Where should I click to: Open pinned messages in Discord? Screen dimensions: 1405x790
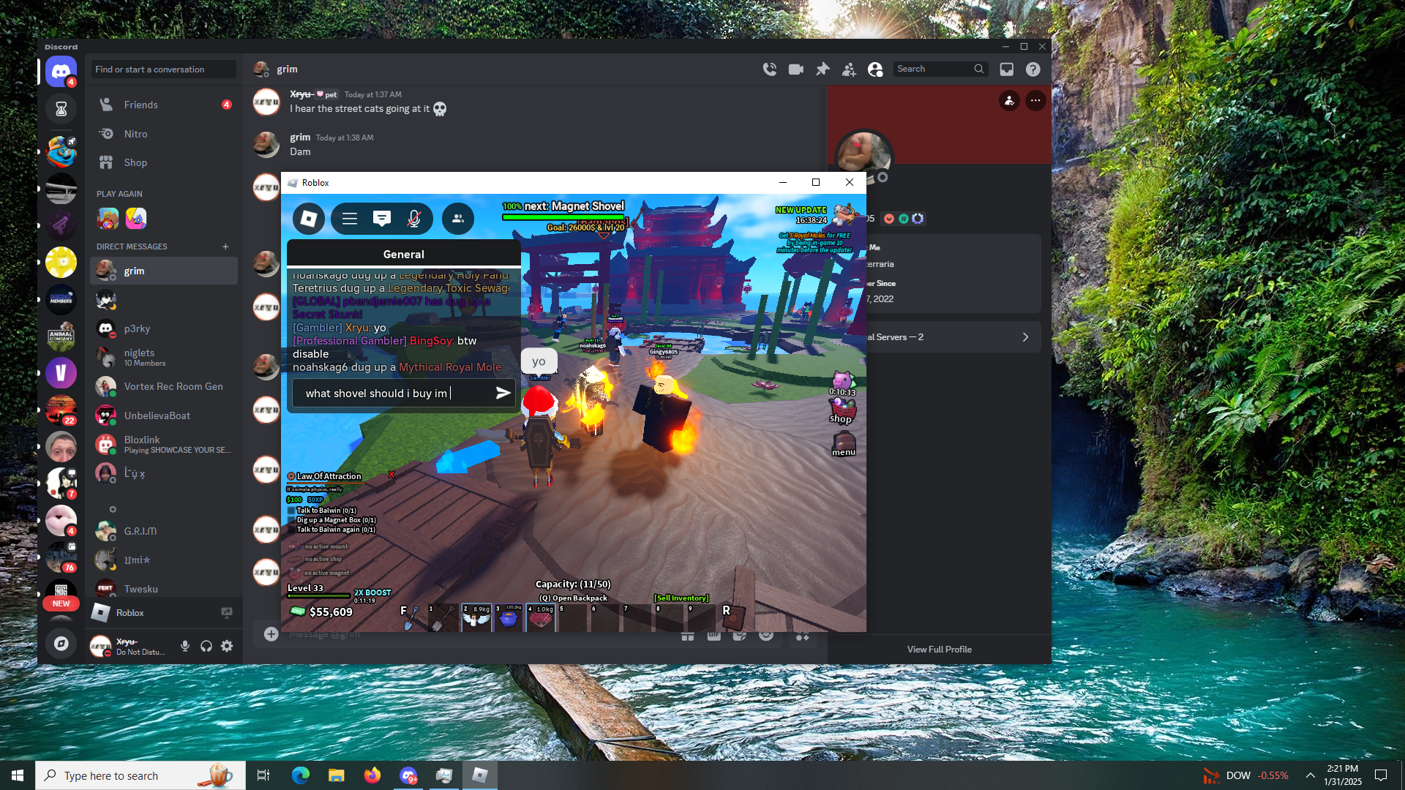click(823, 69)
